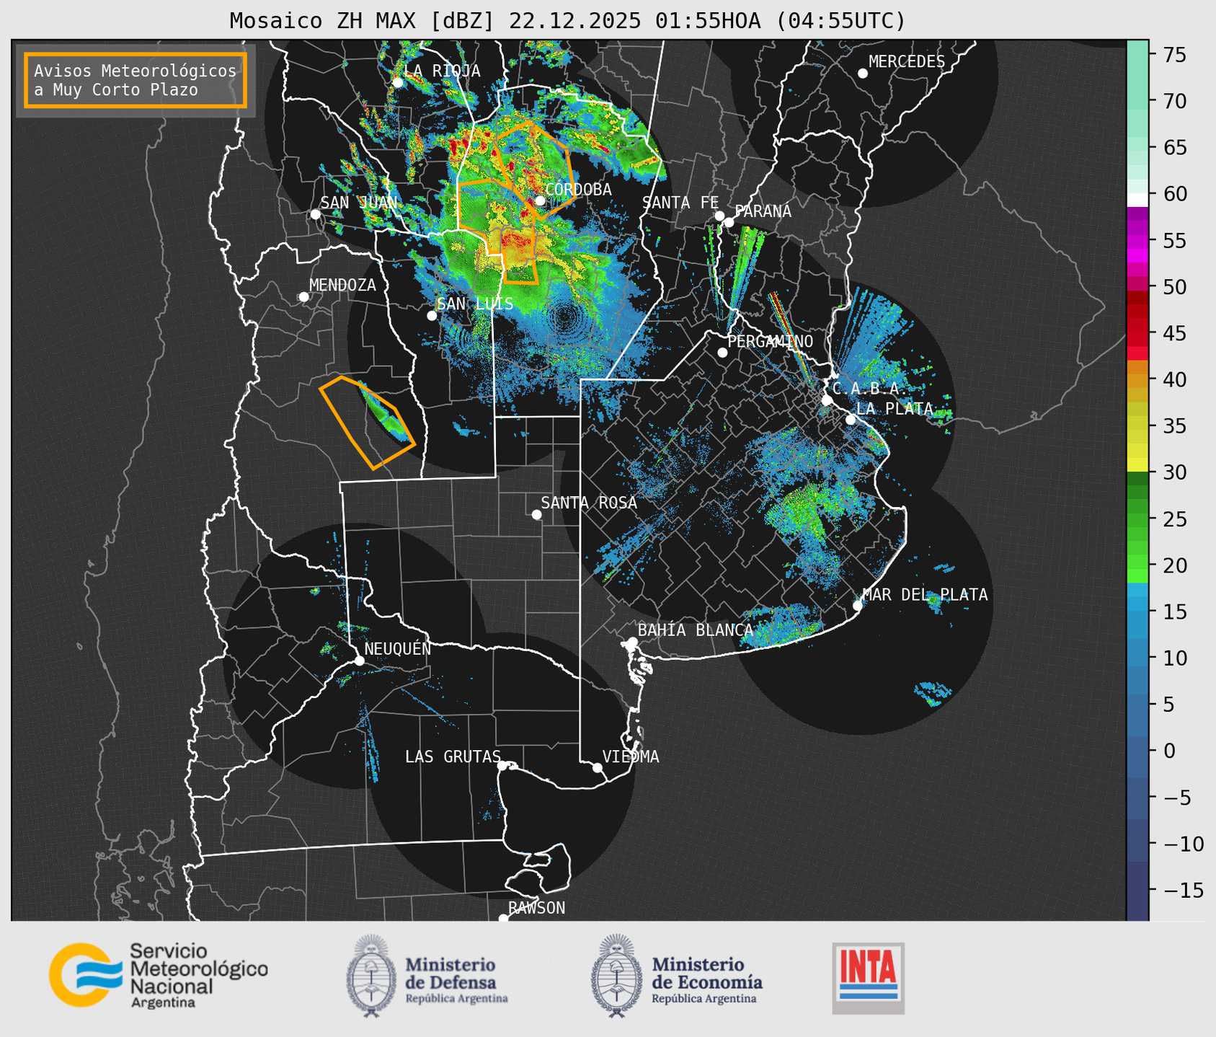1216x1037 pixels.
Task: Click the San Juan city marker dot
Action: (315, 214)
